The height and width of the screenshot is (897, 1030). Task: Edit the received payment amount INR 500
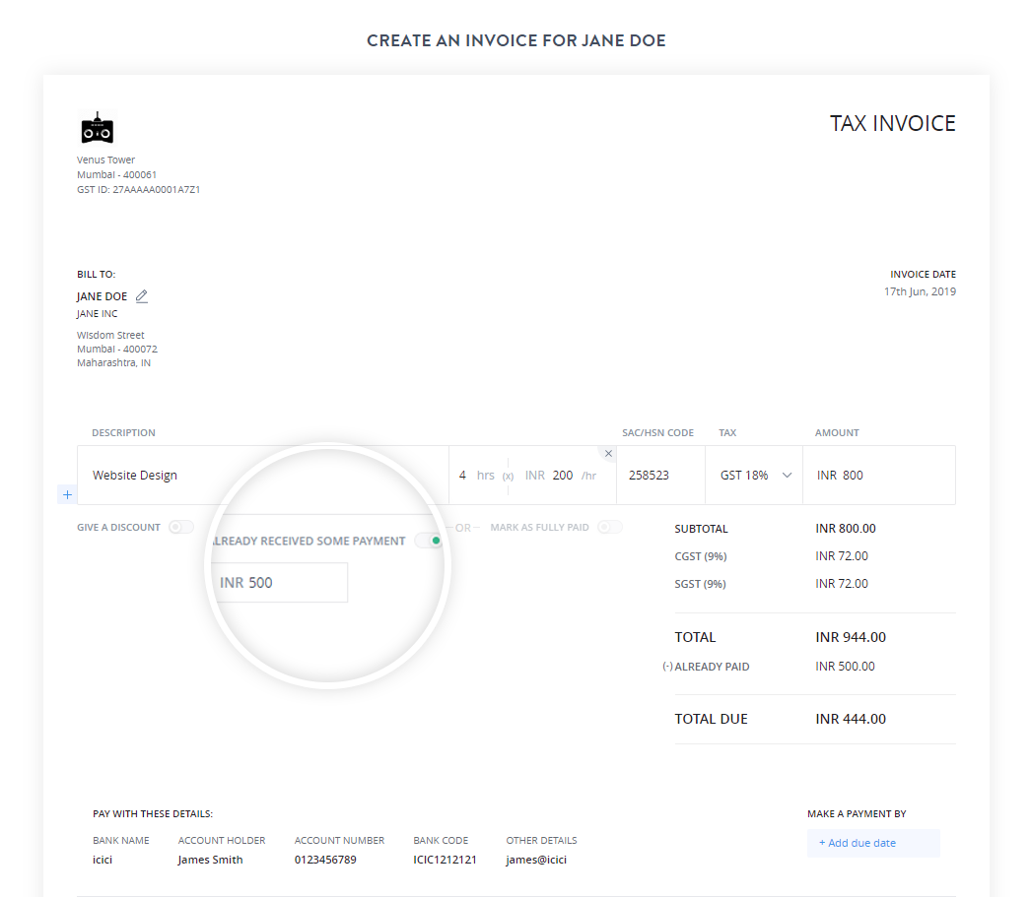pos(283,583)
